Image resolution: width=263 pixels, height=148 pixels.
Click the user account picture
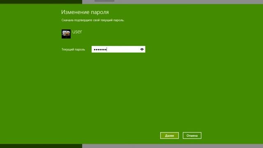pyautogui.click(x=66, y=34)
